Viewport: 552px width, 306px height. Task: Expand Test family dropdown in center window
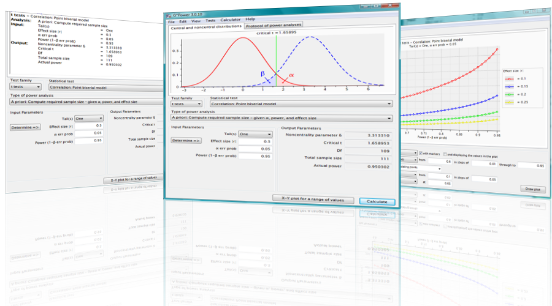pos(186,104)
